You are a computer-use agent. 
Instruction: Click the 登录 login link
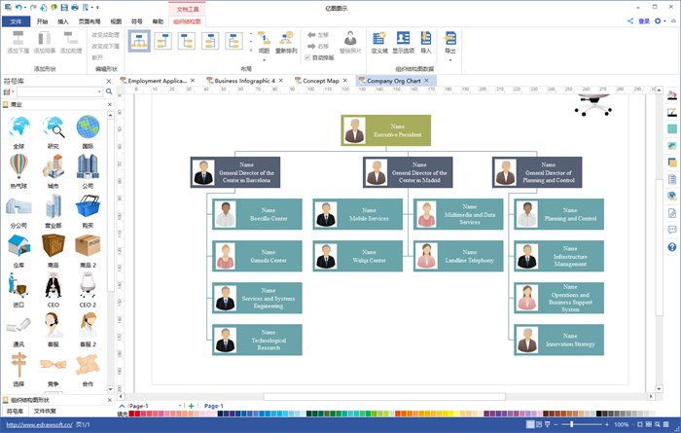644,20
